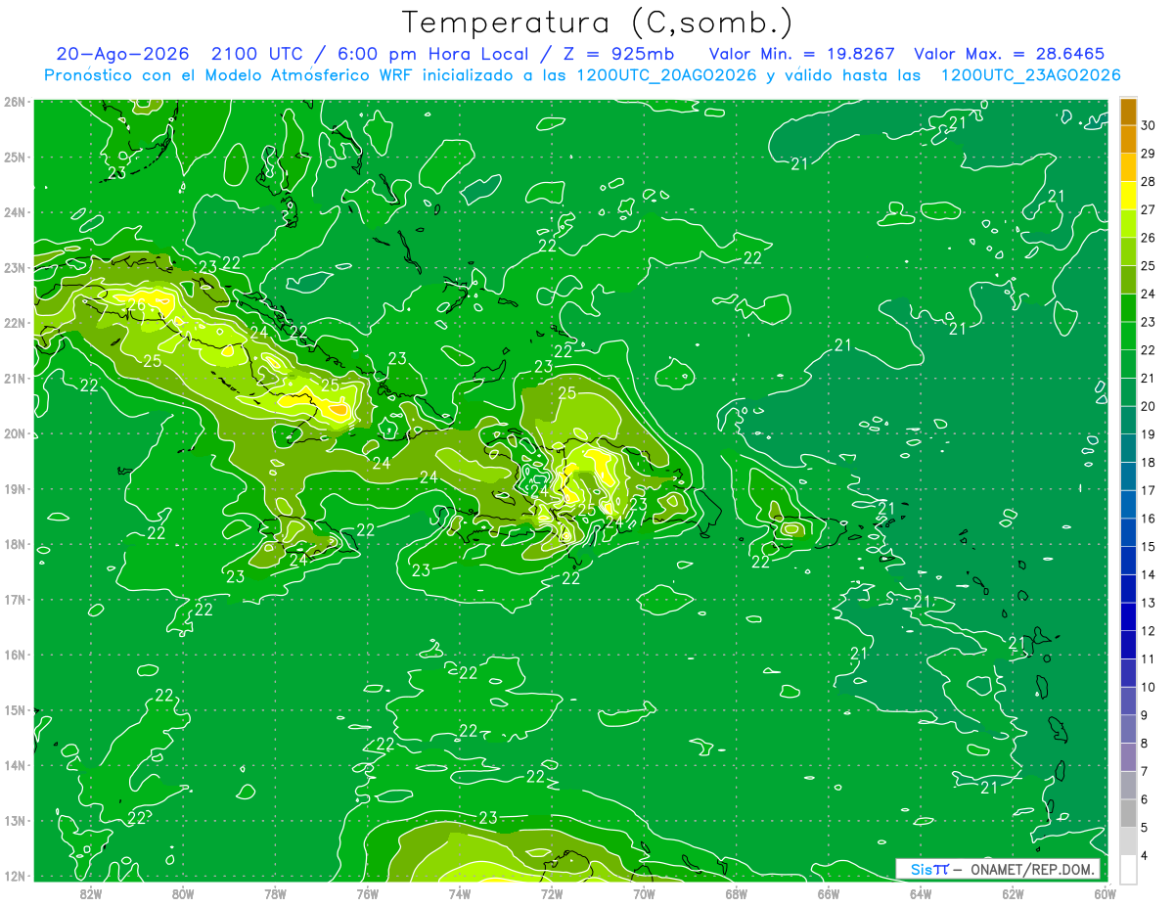Viewport: 1174px width, 907px height.
Task: Click the 78W longitude axis label
Action: pyautogui.click(x=275, y=893)
